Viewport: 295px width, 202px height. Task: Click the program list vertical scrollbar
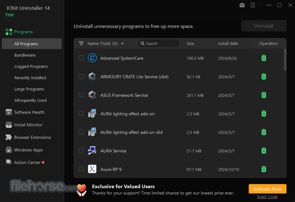[x=285, y=60]
